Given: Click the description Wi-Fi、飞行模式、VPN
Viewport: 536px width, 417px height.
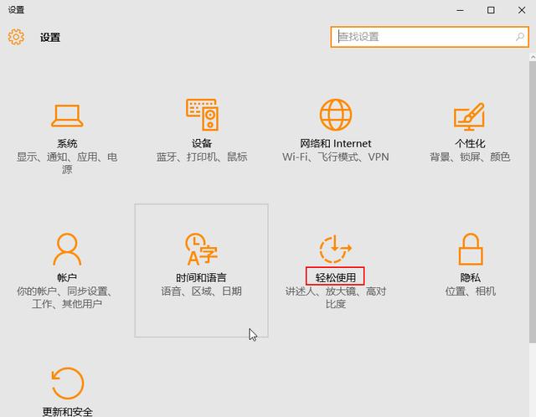Looking at the screenshot, I should click(x=335, y=157).
